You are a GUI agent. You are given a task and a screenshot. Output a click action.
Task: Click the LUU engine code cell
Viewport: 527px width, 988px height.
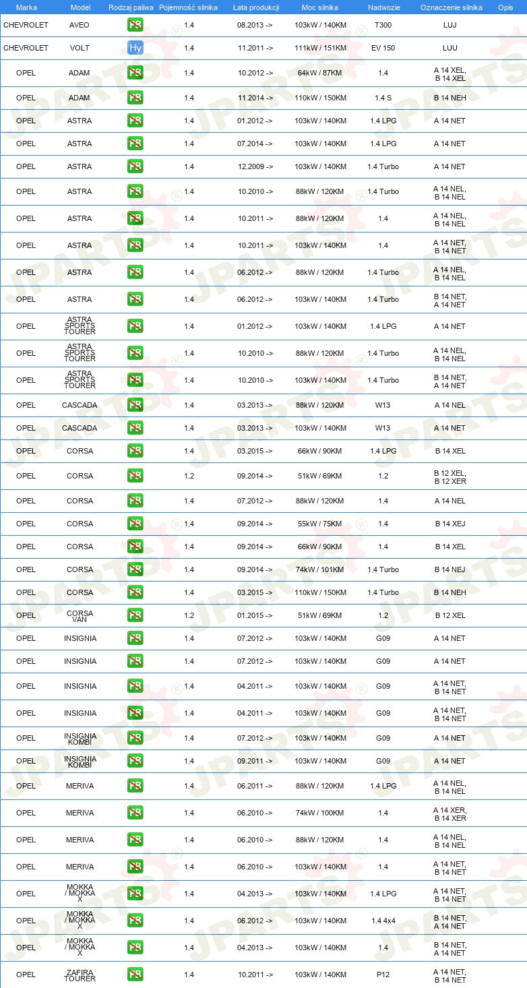(x=450, y=48)
